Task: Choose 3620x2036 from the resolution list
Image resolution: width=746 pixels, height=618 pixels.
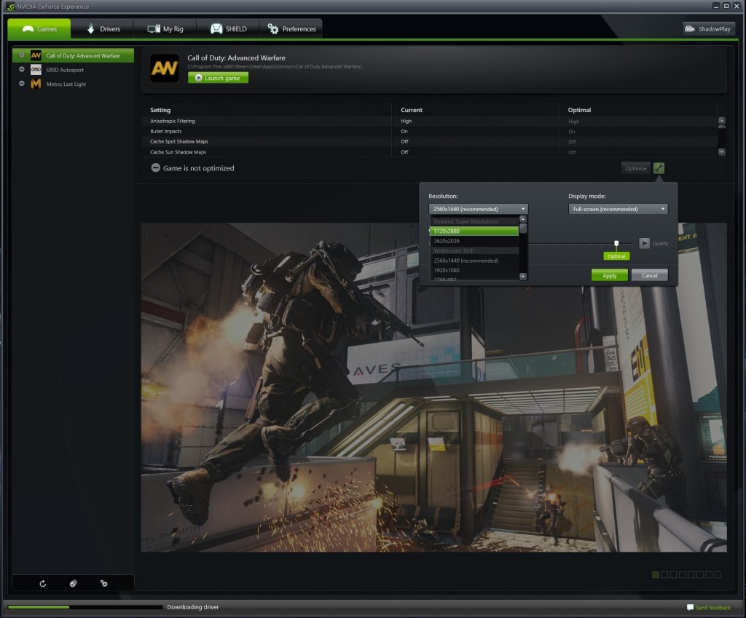Action: [x=474, y=241]
